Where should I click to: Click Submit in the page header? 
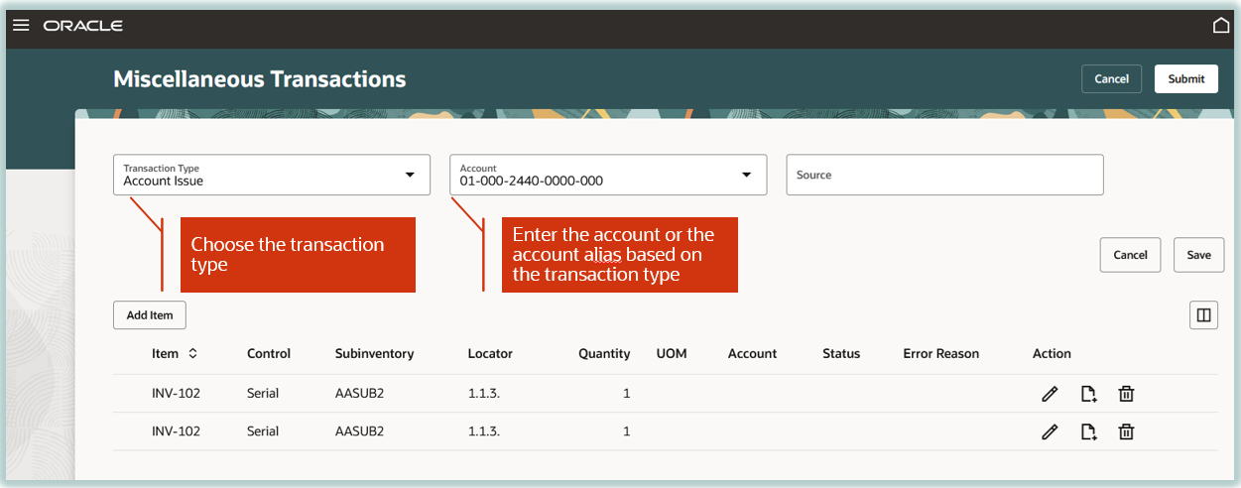[1186, 79]
